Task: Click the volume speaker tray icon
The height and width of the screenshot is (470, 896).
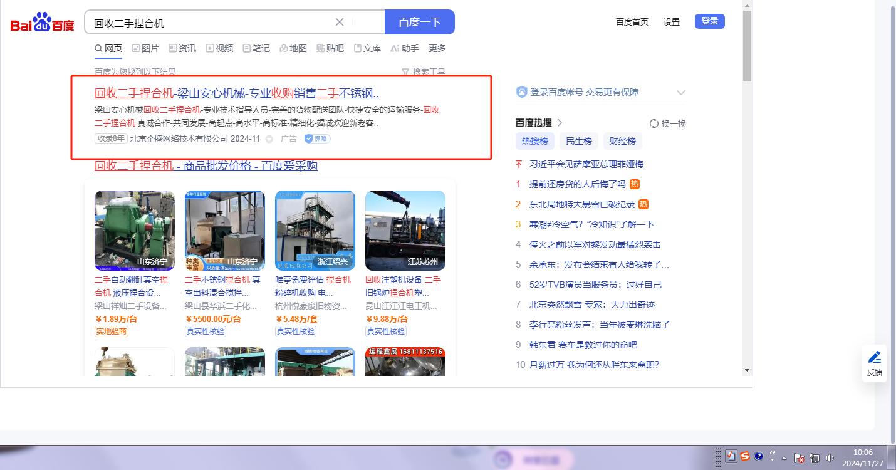Action: (x=830, y=457)
